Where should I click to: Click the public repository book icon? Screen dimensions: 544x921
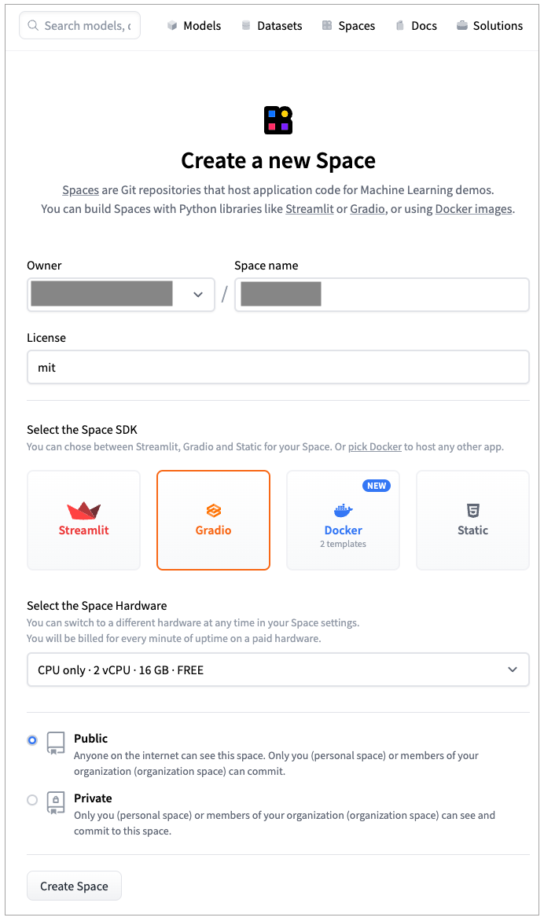pos(55,743)
